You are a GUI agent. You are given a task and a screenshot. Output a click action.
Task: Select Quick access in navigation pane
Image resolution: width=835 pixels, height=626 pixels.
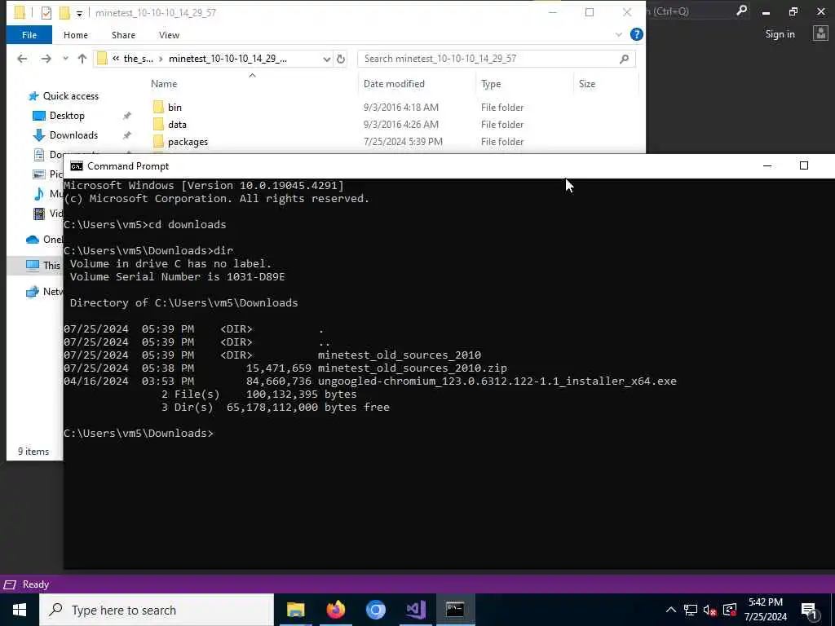(70, 96)
